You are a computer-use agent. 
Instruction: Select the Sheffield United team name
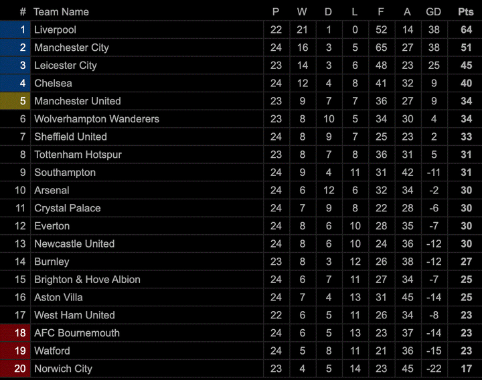tap(70, 136)
